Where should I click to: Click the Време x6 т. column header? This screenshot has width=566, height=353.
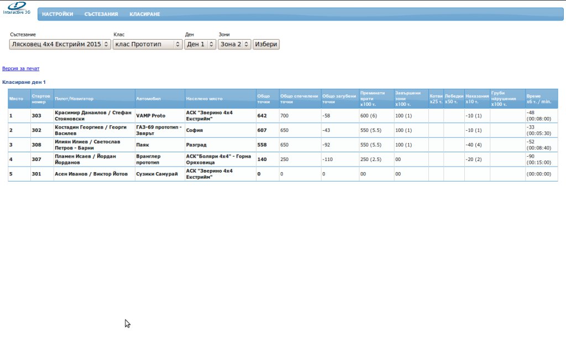538,99
